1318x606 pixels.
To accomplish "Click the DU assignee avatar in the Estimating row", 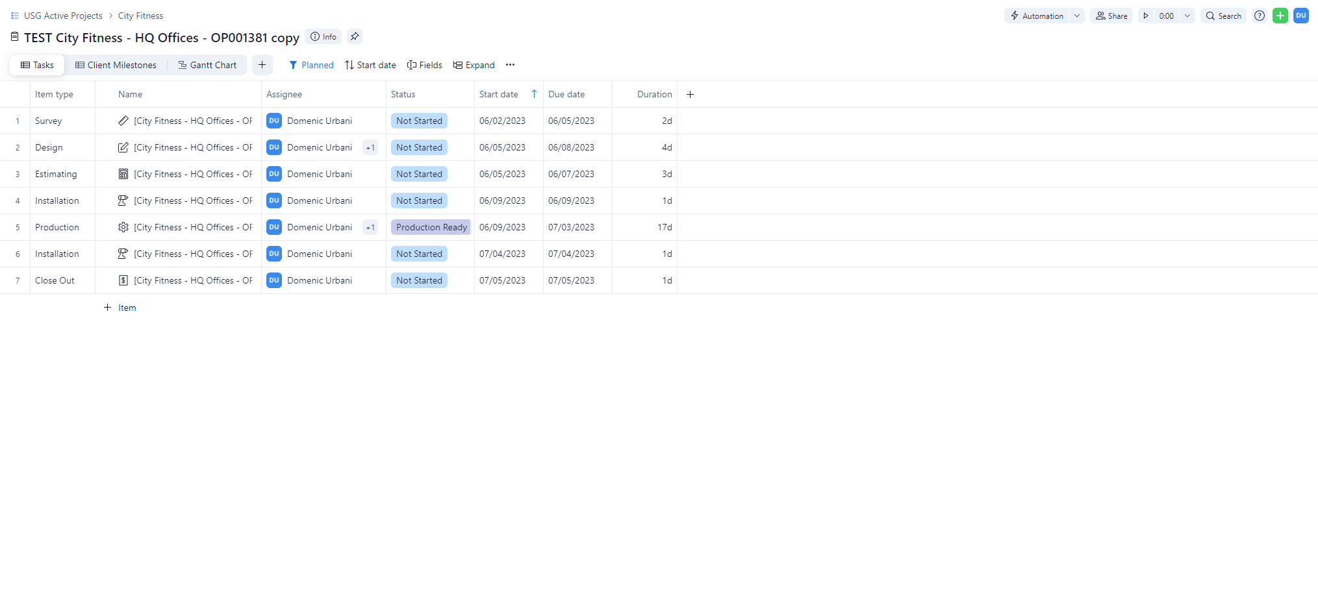I will pyautogui.click(x=274, y=174).
